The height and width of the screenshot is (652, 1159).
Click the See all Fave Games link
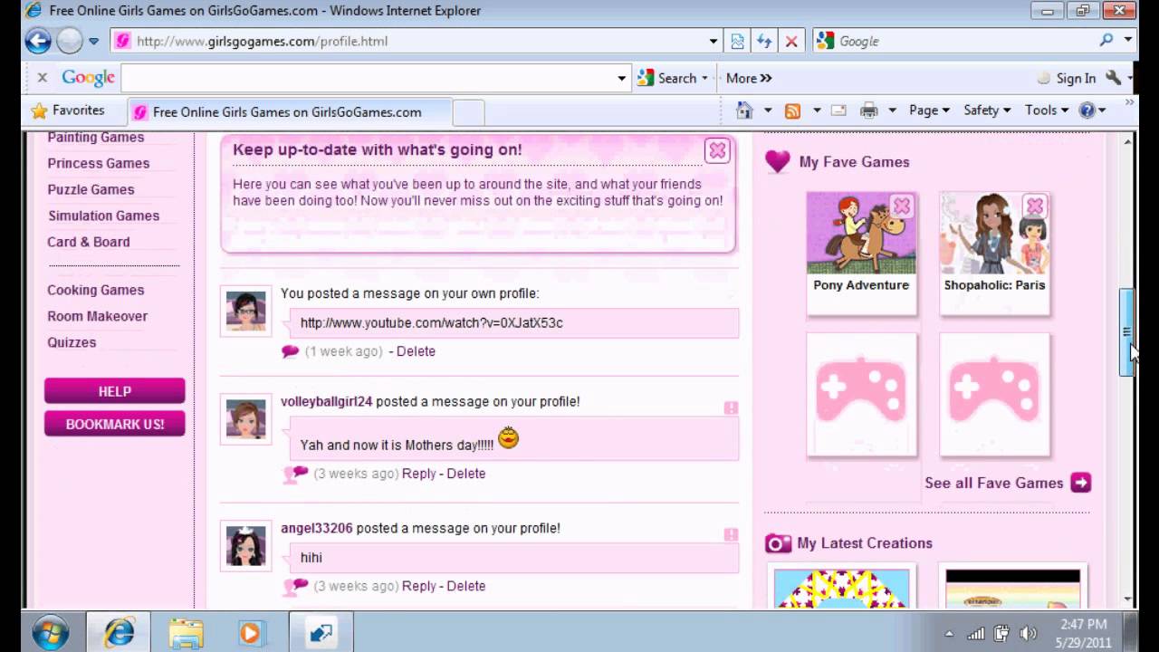coord(993,483)
